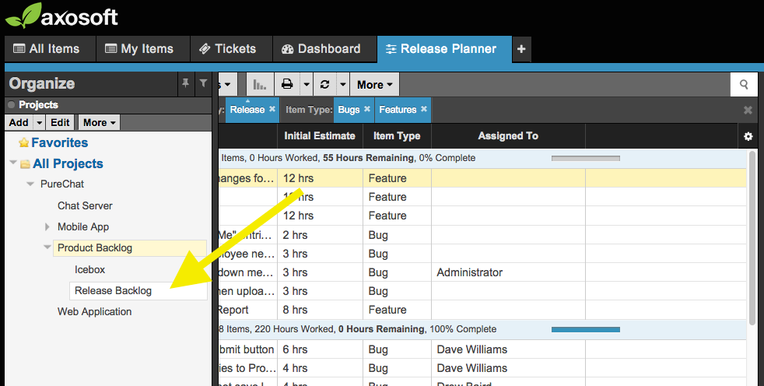Open the Projects More dropdown

click(x=99, y=123)
